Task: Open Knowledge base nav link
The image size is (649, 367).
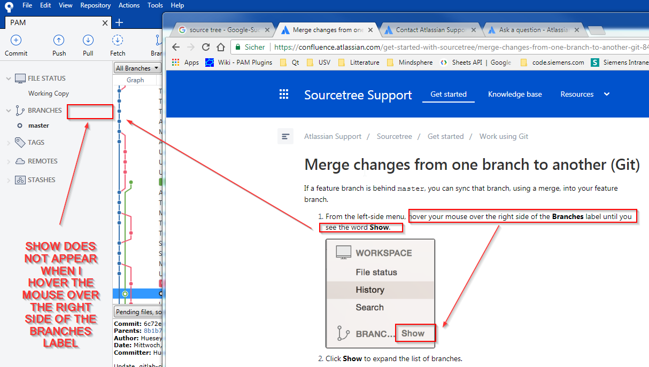Action: 515,94
